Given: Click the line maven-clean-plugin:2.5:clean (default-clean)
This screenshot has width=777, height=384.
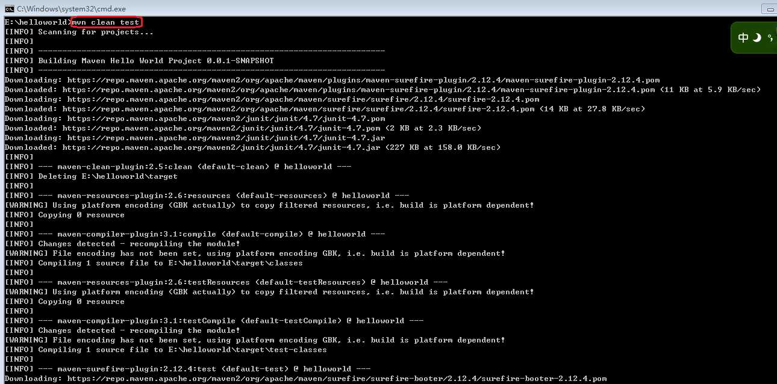Looking at the screenshot, I should coord(178,167).
